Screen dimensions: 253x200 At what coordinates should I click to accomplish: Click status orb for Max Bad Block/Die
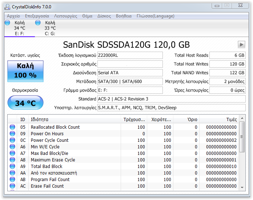click(x=12, y=153)
